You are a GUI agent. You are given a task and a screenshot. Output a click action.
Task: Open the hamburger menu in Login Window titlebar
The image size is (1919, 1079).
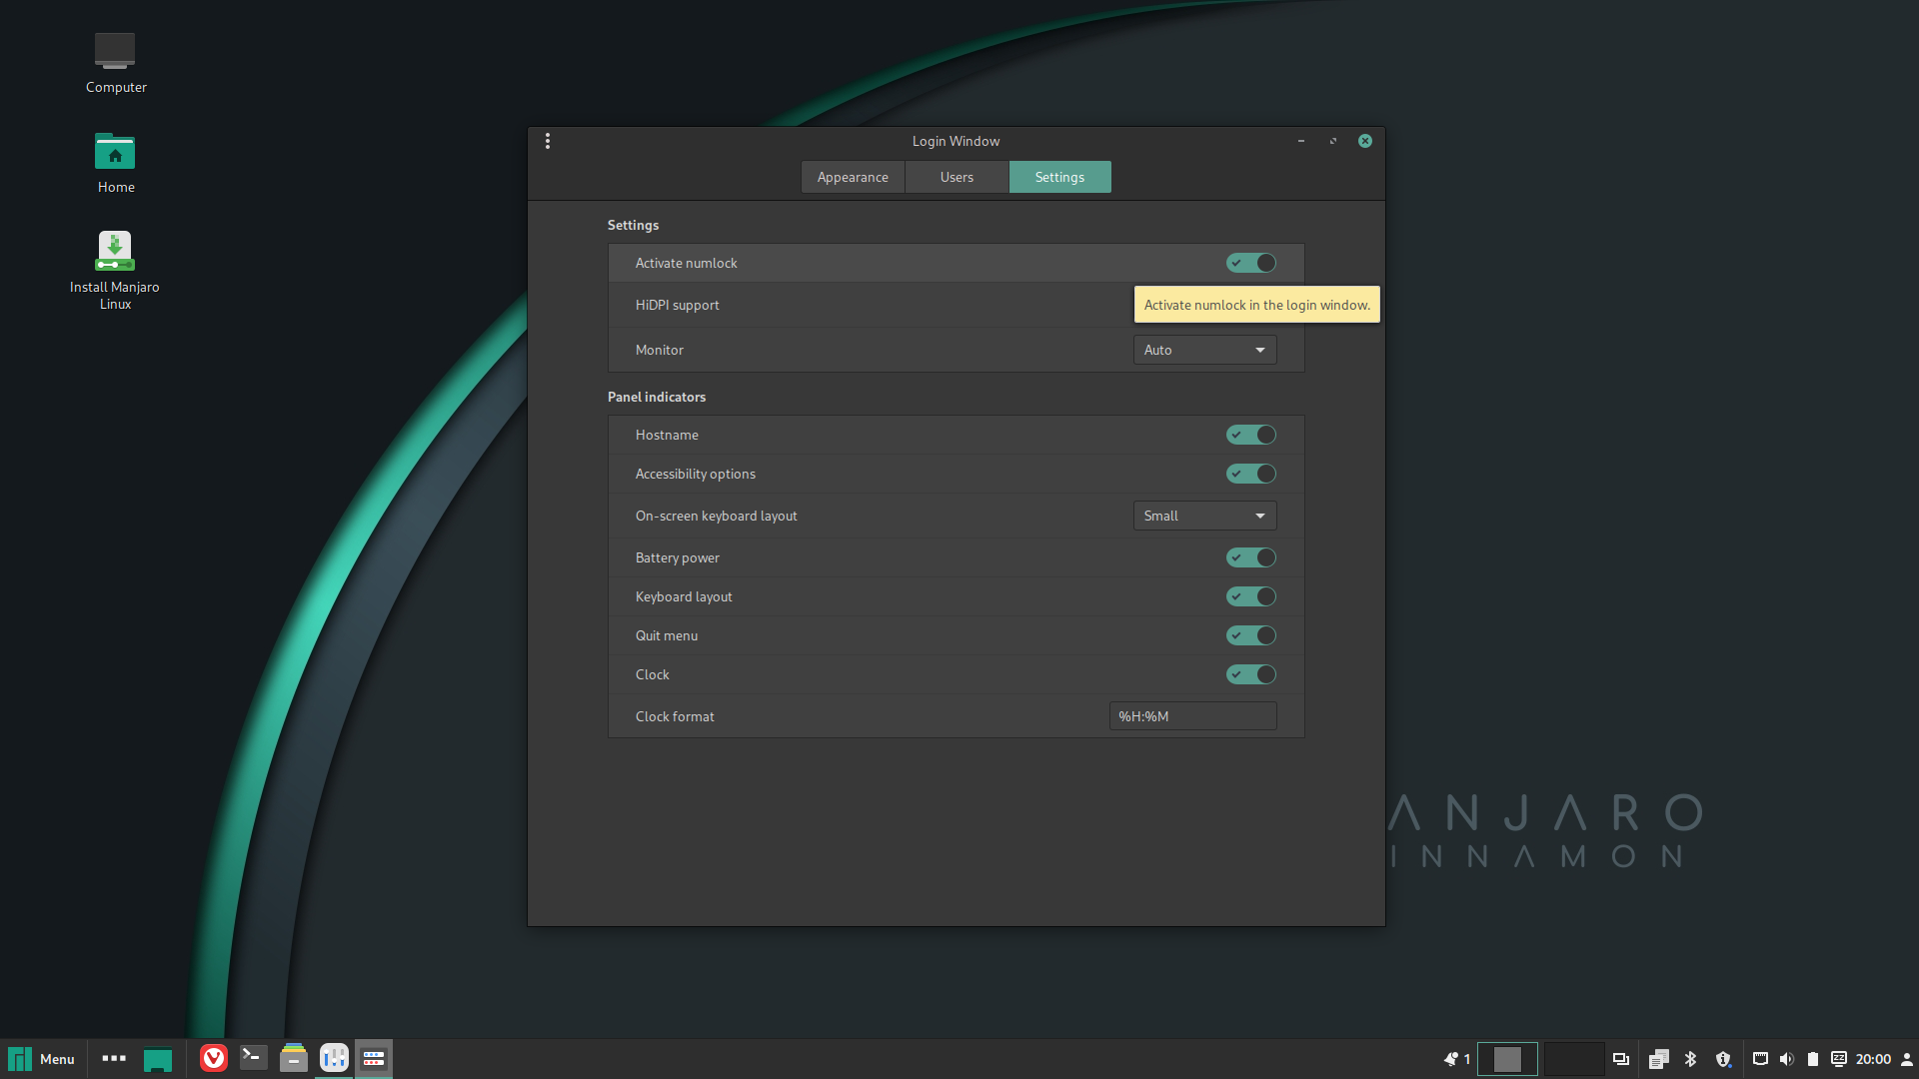(x=548, y=141)
